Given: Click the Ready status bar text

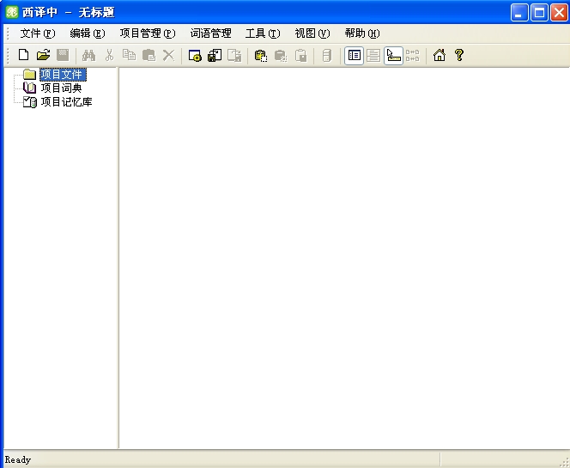Looking at the screenshot, I should pos(18,460).
